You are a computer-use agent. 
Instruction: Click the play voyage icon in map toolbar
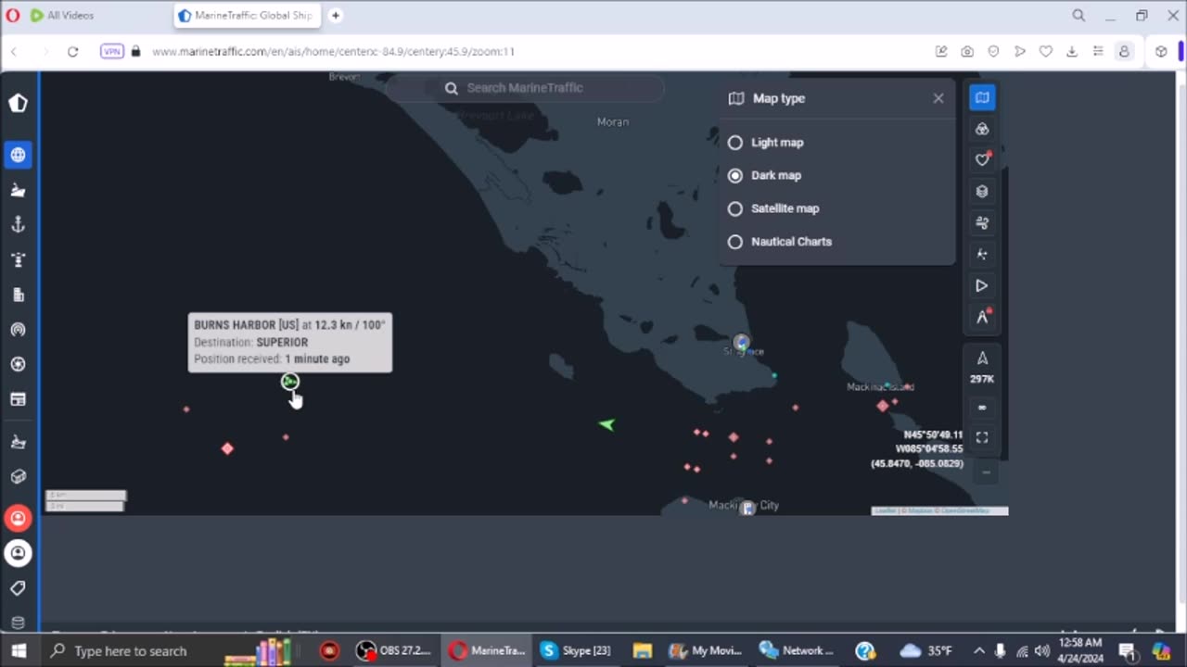tap(982, 285)
